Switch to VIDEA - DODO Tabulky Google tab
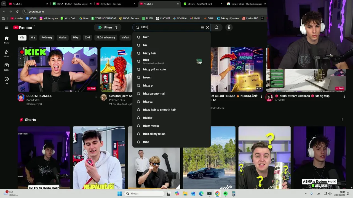 click(72, 4)
